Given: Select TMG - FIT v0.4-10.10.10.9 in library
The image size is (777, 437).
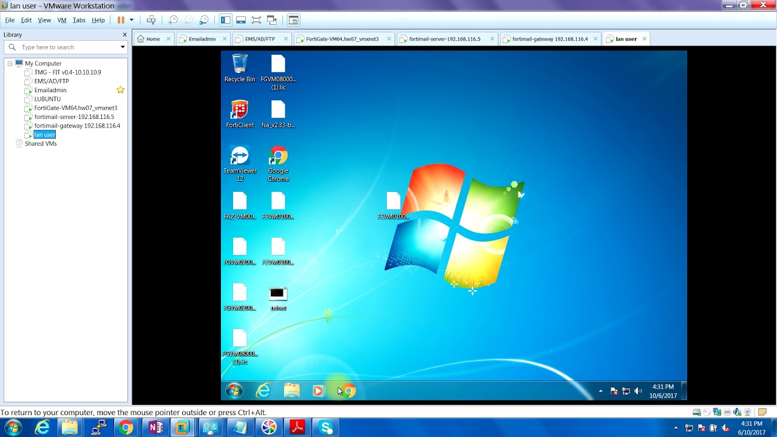Looking at the screenshot, I should click(x=67, y=72).
